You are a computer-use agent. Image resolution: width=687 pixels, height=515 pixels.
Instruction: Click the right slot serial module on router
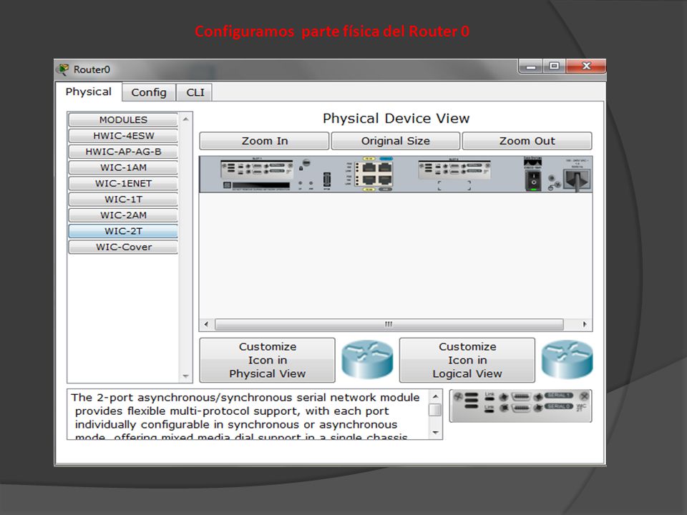[454, 169]
